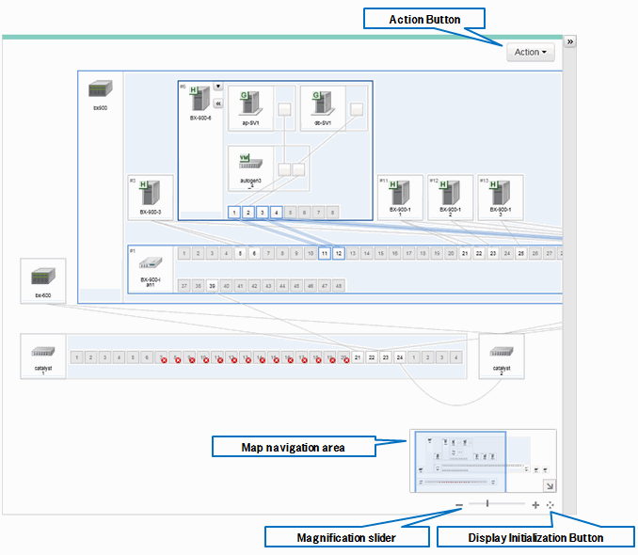Click the autogen3 virtual switch icon
This screenshot has height=555, width=638.
(x=248, y=161)
